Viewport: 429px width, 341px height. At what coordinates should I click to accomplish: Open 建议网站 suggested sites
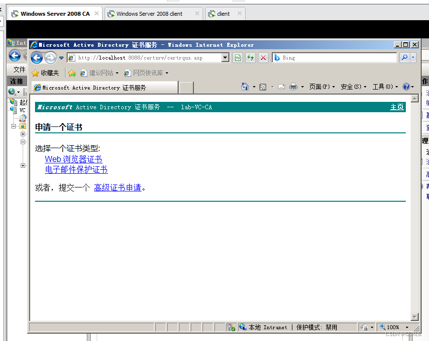point(99,73)
